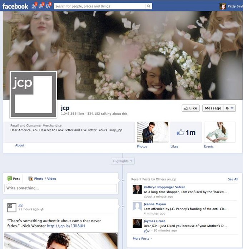Open globe notifications icon
The width and height of the screenshot is (243, 249).
(x=48, y=6)
